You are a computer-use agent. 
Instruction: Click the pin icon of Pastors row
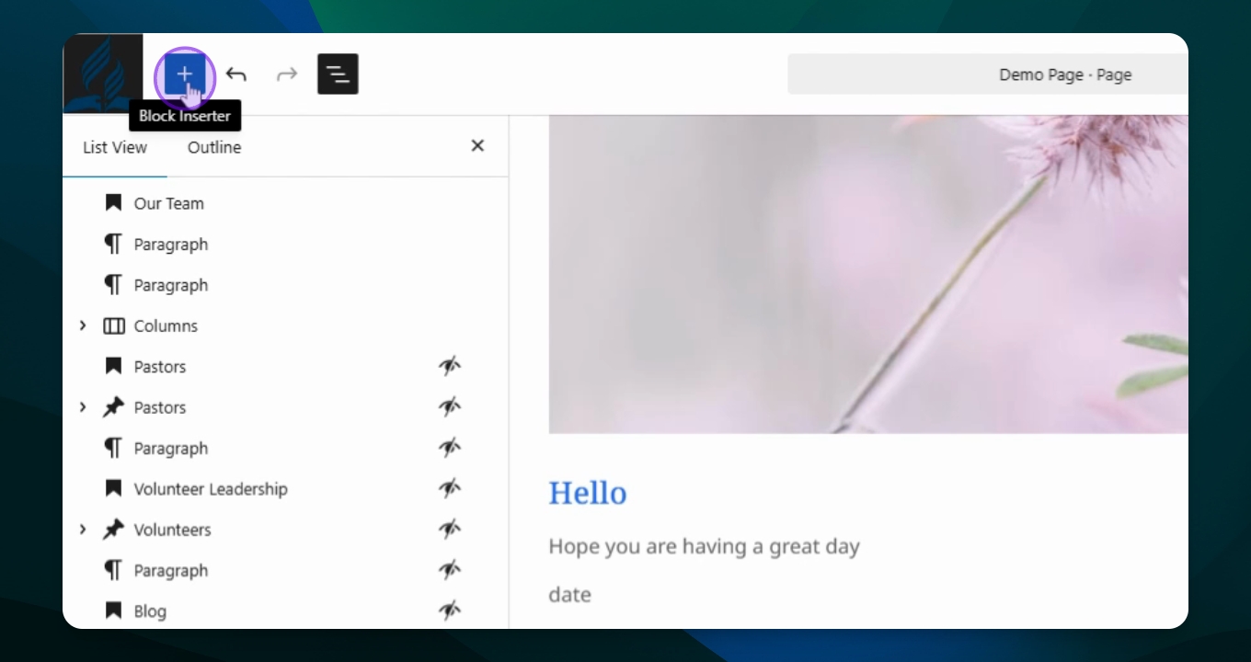(113, 406)
